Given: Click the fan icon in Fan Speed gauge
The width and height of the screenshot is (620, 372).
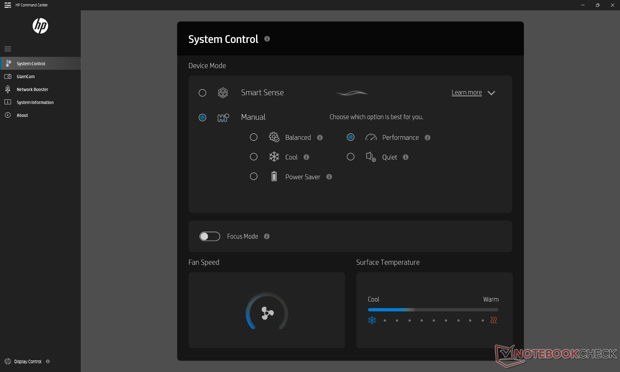Looking at the screenshot, I should point(267,313).
